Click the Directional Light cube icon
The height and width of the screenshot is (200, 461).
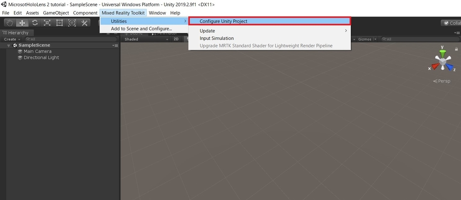point(20,57)
